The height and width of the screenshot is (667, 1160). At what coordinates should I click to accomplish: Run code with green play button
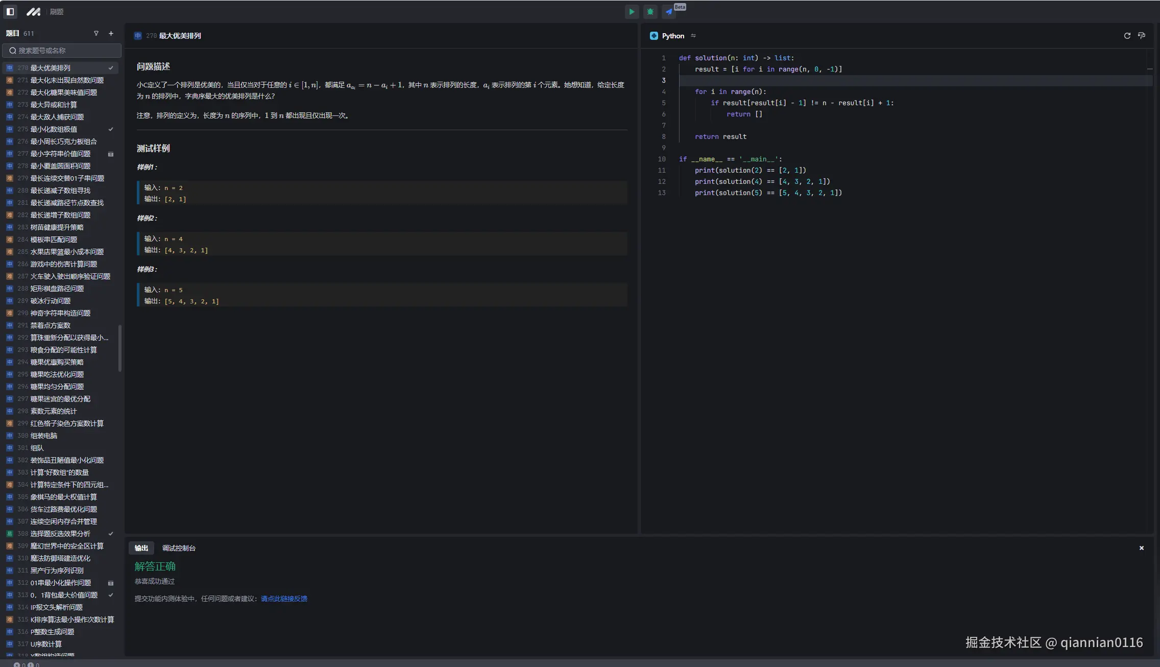point(632,12)
